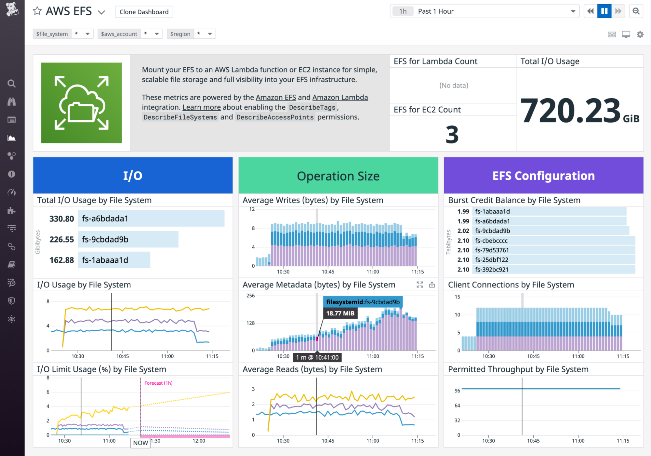Open the APM gauge icon in the sidebar
The width and height of the screenshot is (651, 456).
pos(11,192)
